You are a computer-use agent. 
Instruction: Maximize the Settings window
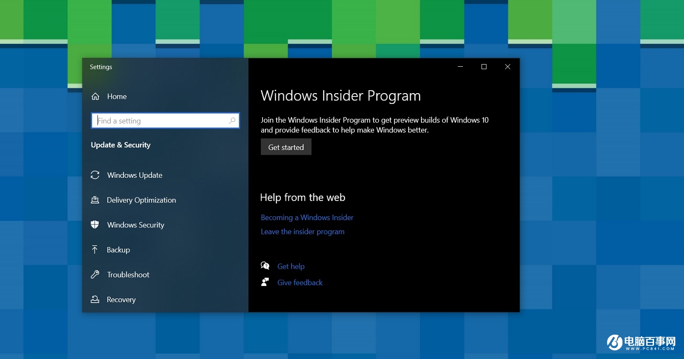484,67
